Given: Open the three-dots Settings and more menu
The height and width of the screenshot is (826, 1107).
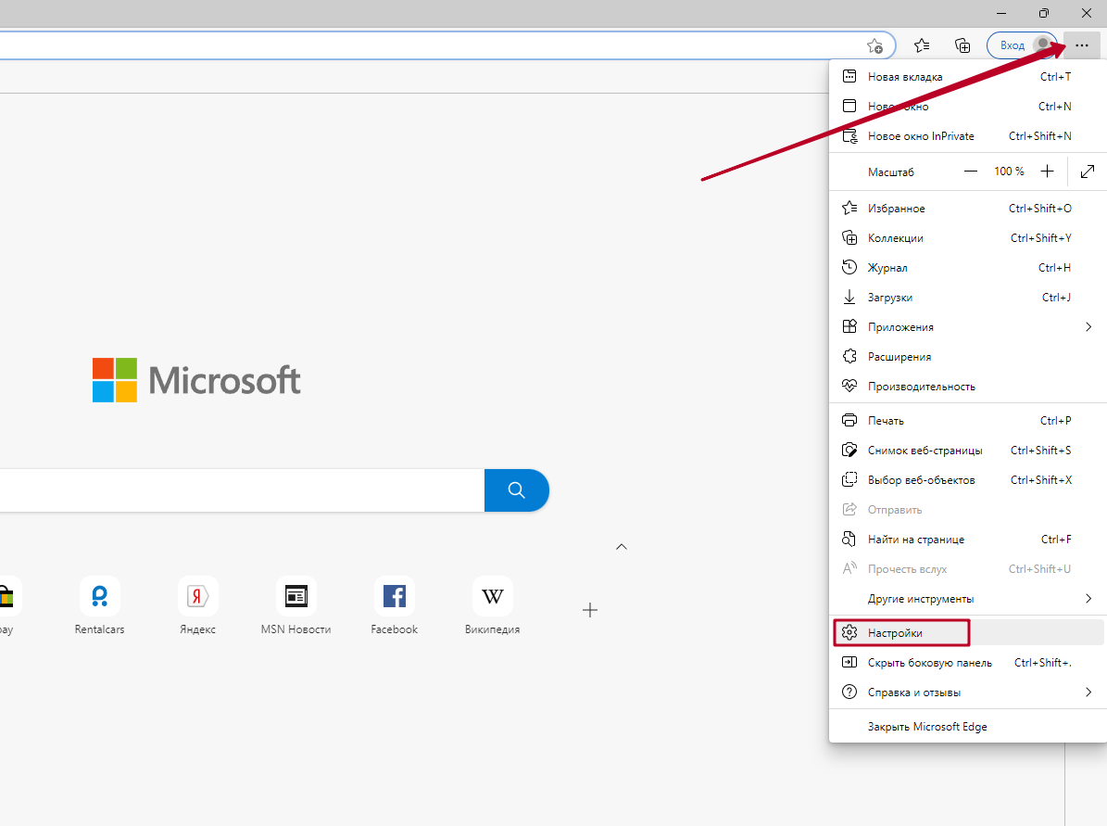Looking at the screenshot, I should [x=1082, y=45].
